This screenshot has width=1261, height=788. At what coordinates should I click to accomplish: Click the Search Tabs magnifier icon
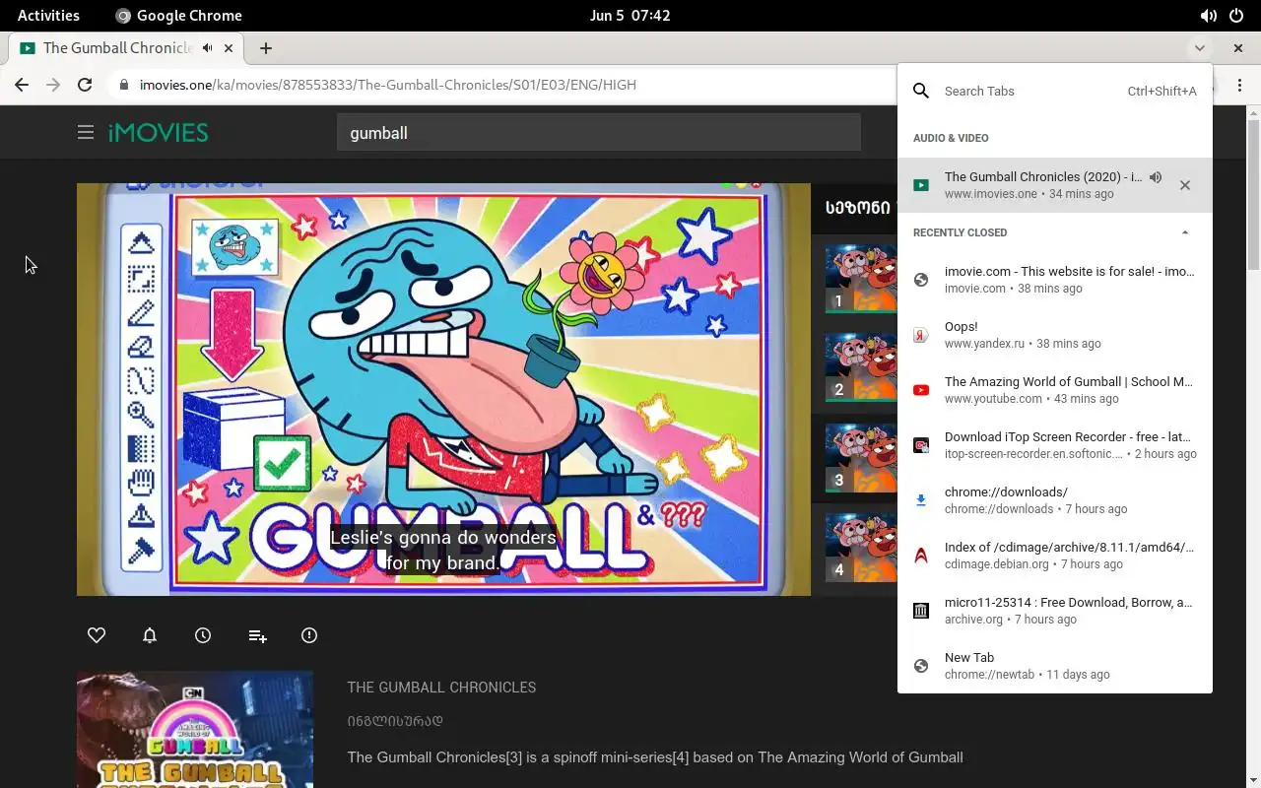[x=921, y=91]
